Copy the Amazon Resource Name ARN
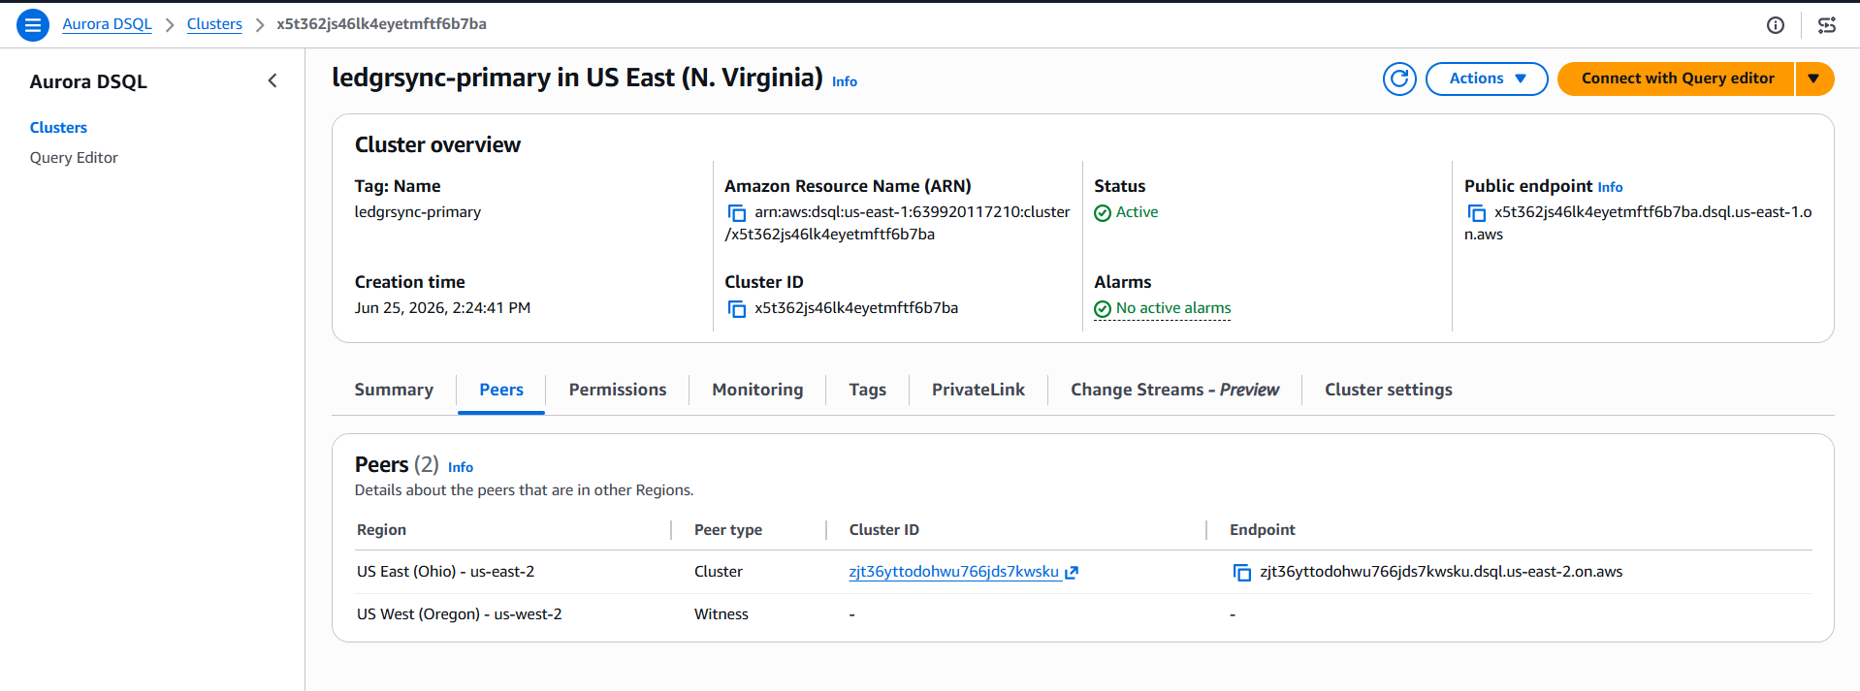 (x=737, y=213)
